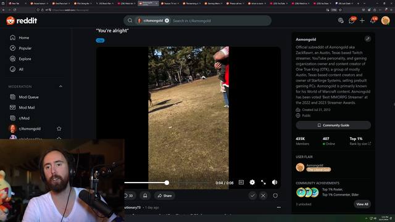Click the Clip post flair
This screenshot has width=395, height=222.
[100, 40]
